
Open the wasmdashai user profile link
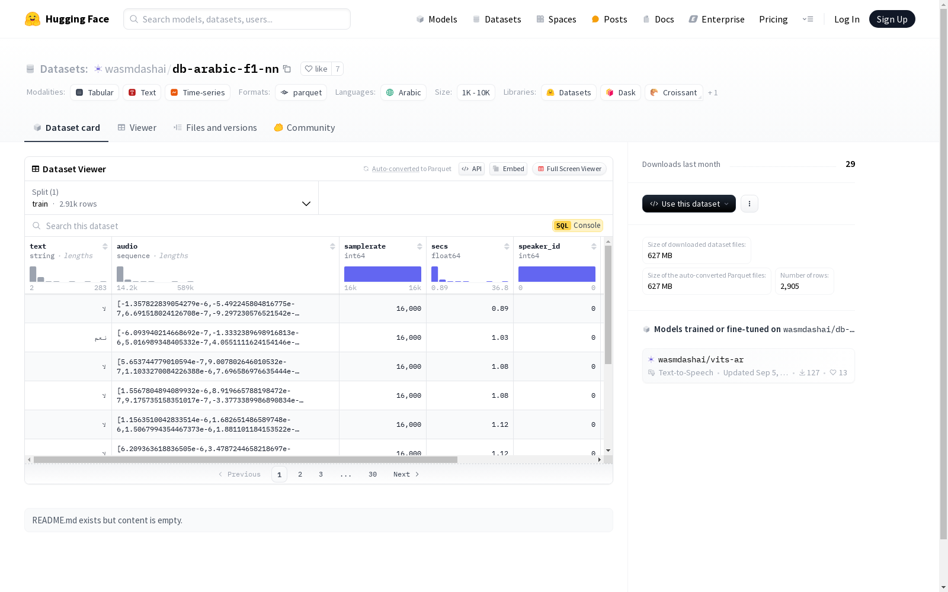pyautogui.click(x=136, y=69)
